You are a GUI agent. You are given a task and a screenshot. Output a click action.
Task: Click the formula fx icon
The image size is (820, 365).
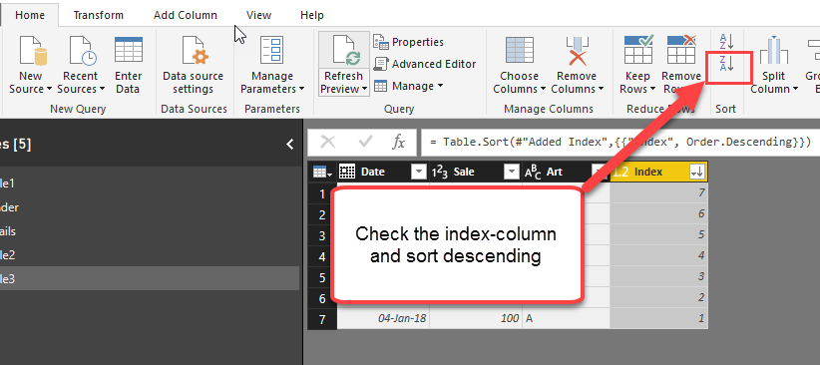click(398, 142)
